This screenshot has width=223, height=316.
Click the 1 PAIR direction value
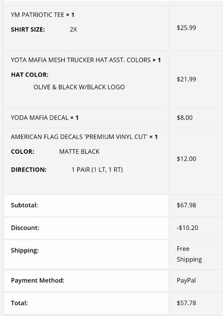97,170
